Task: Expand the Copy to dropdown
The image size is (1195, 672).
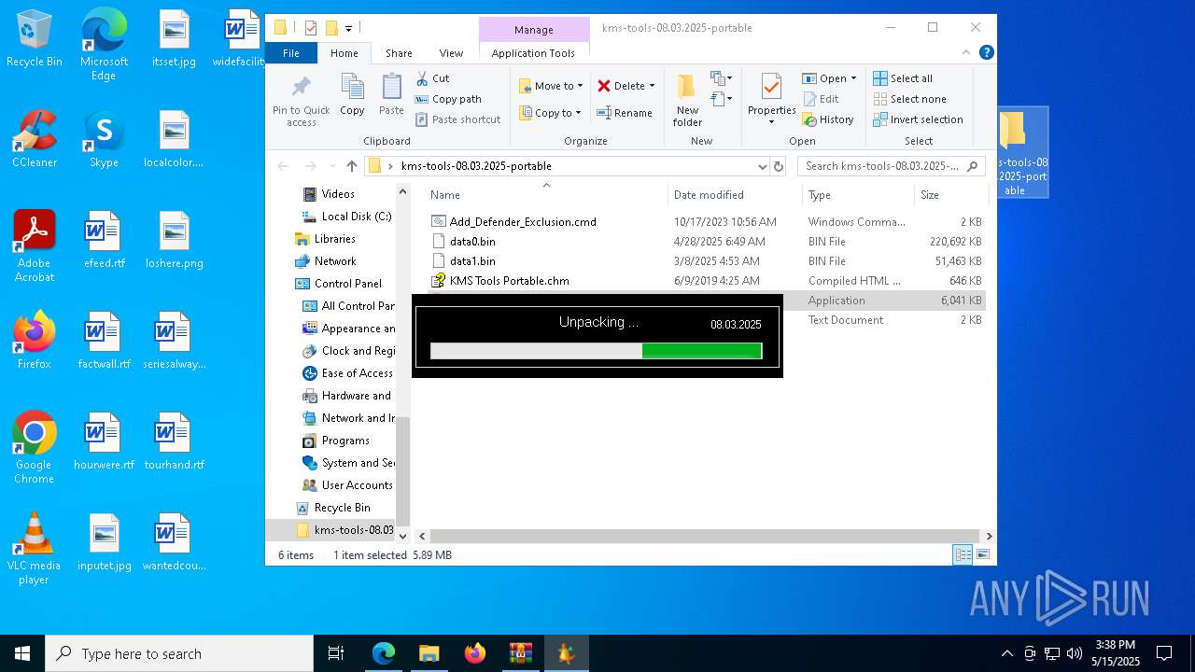Action: pyautogui.click(x=578, y=113)
